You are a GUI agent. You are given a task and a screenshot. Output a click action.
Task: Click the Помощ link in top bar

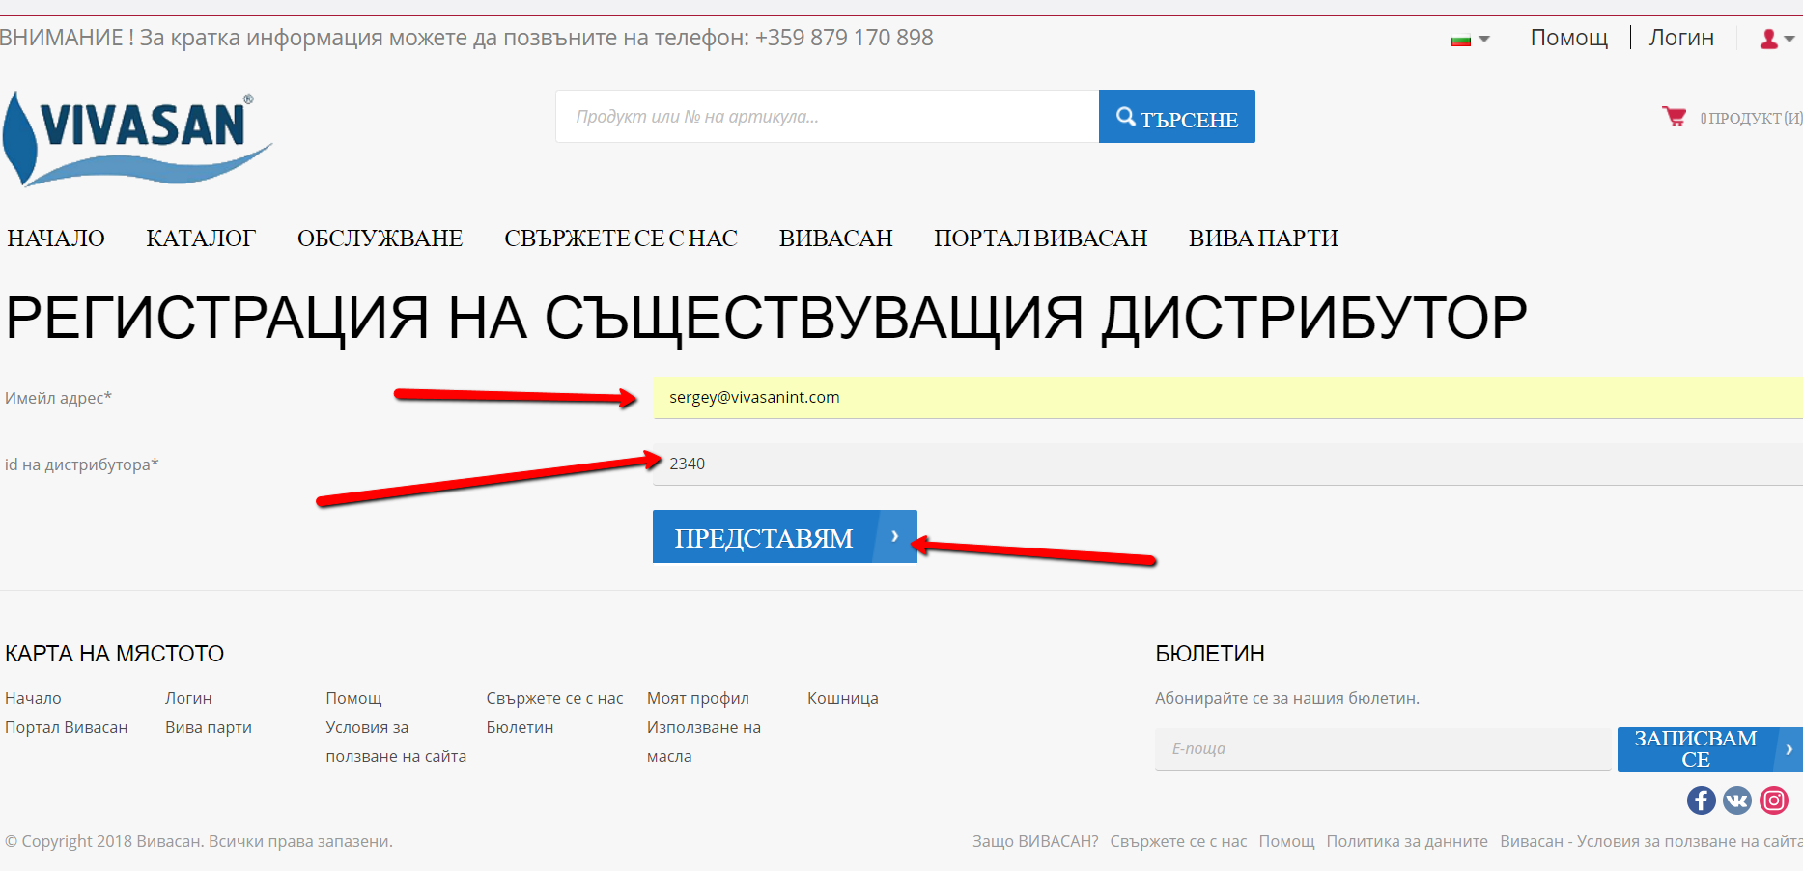(1569, 38)
